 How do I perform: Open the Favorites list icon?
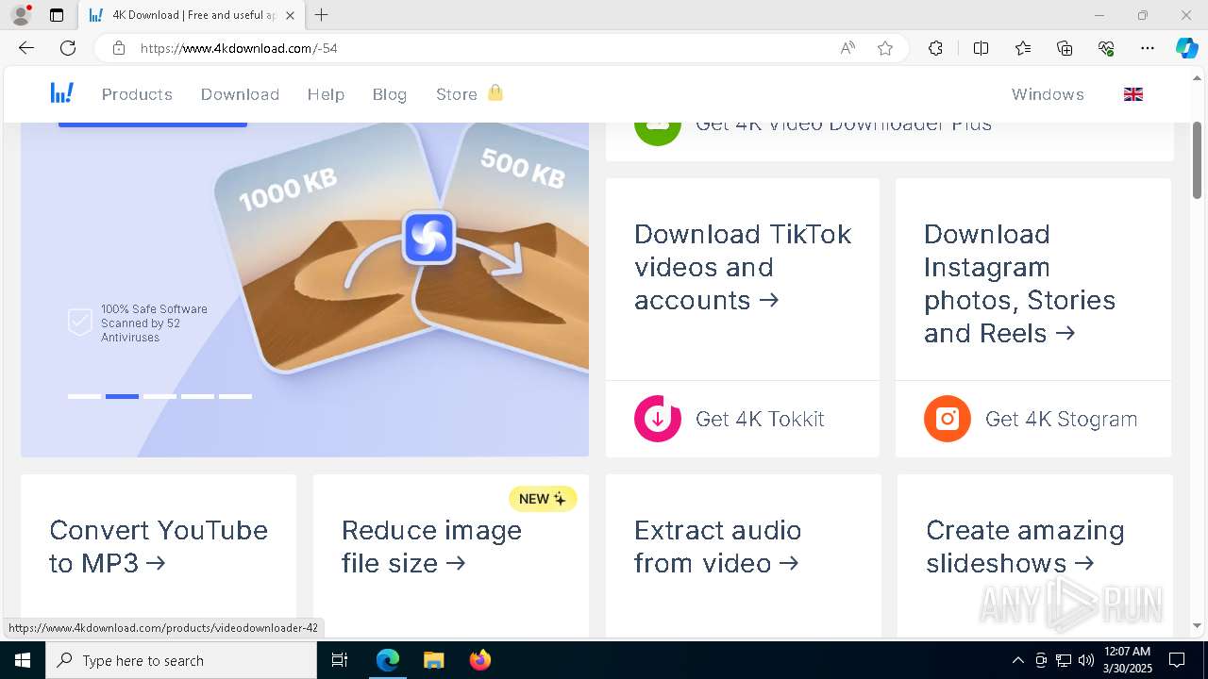1023,48
